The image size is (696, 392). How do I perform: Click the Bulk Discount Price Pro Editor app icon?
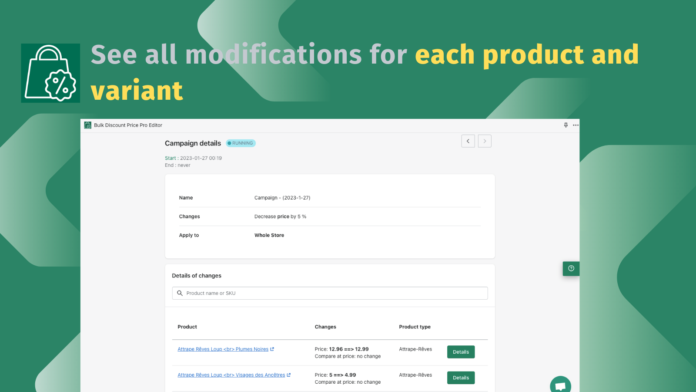pyautogui.click(x=88, y=125)
